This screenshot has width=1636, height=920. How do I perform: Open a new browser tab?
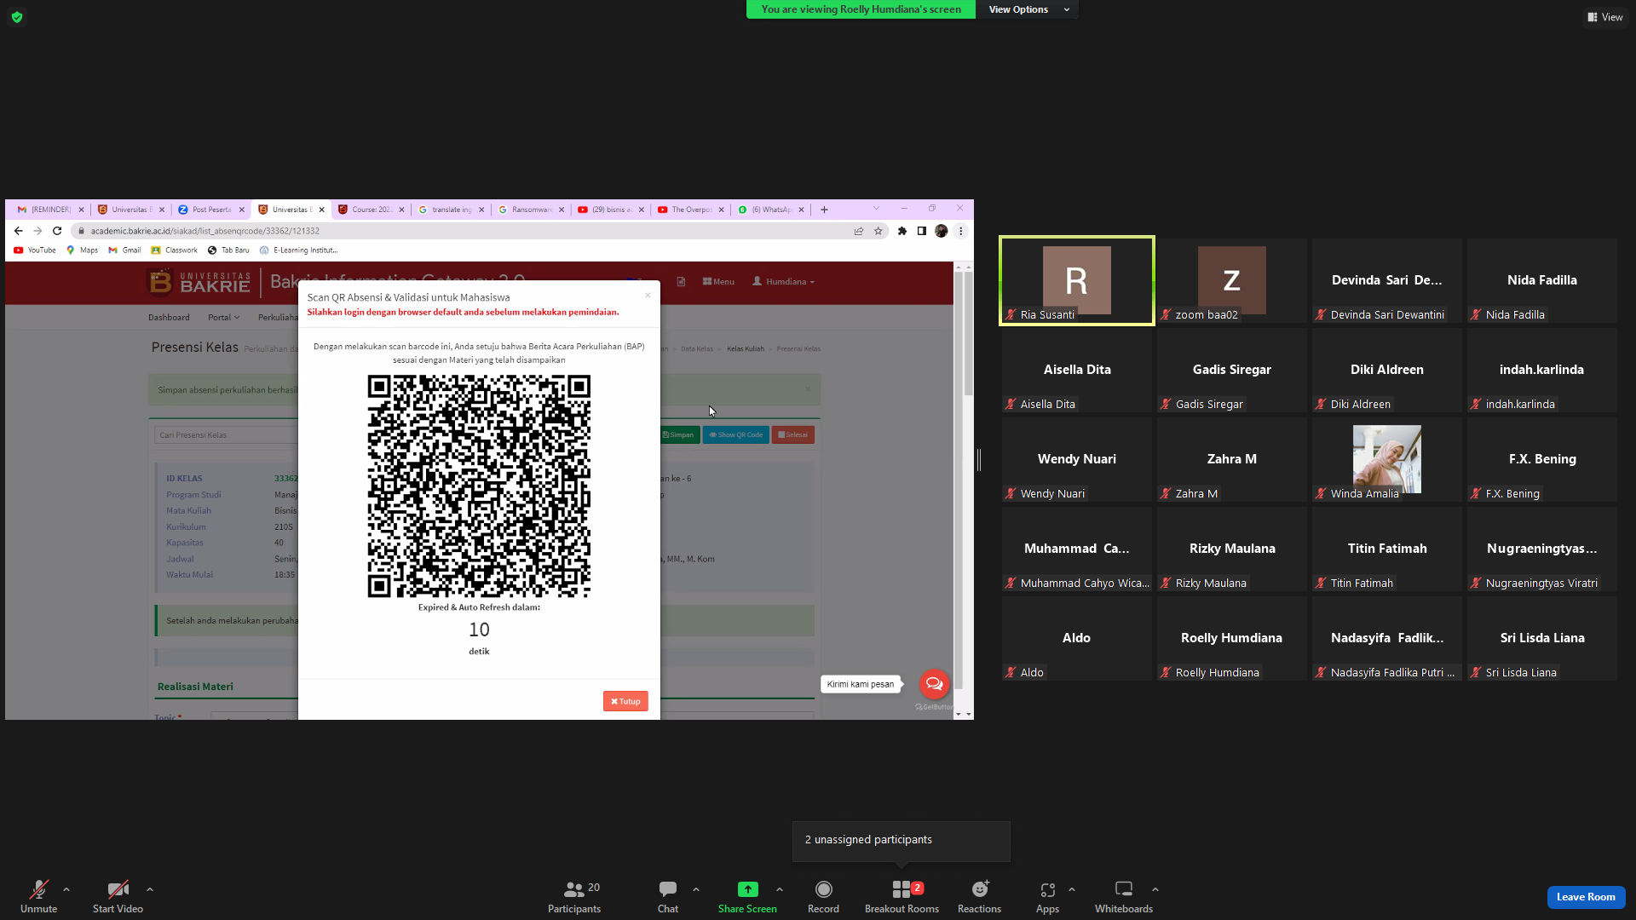tap(824, 210)
